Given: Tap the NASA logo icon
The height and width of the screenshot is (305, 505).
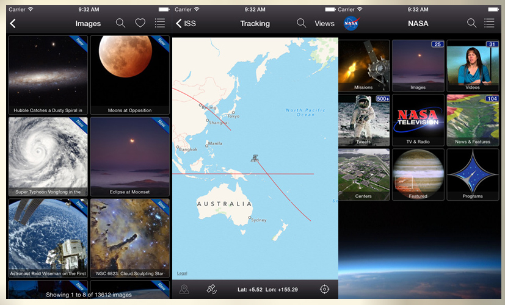Looking at the screenshot, I should coord(351,24).
